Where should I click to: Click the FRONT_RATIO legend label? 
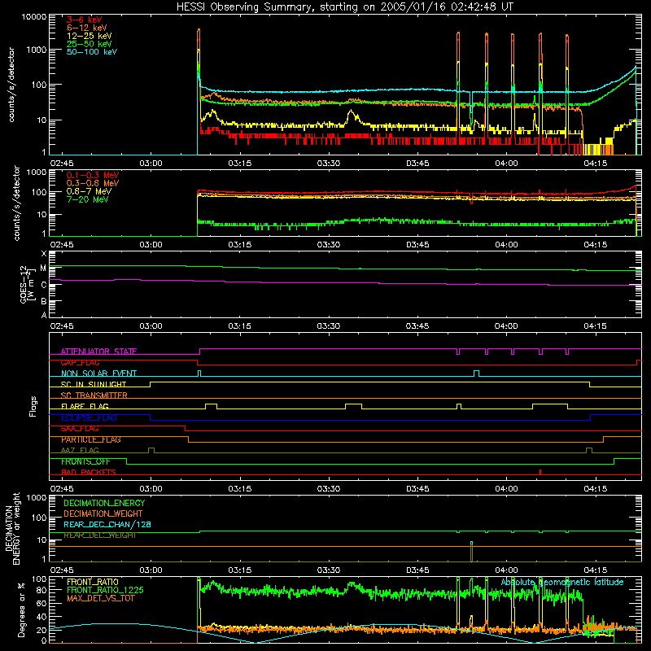pos(93,582)
